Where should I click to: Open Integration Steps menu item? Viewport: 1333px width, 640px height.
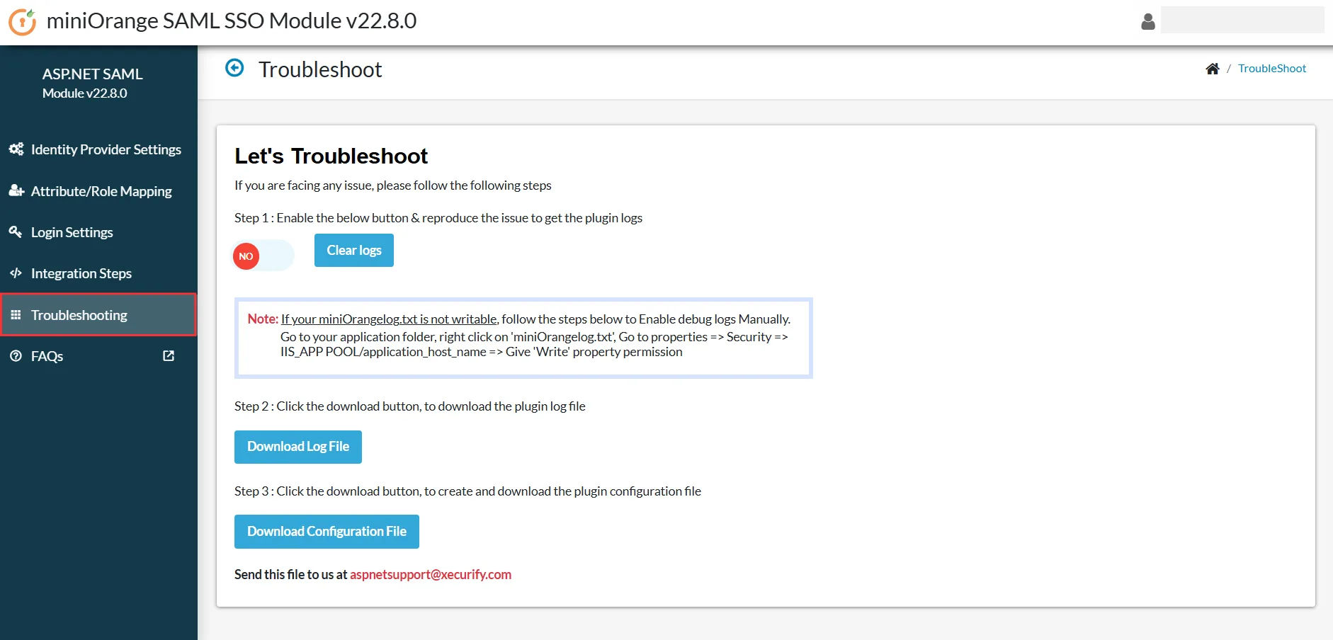coord(98,273)
